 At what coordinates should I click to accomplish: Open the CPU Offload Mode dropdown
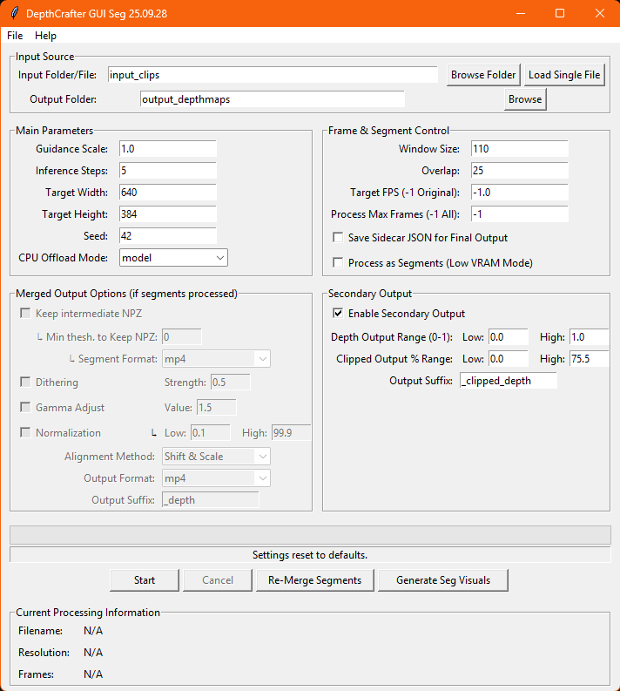[x=173, y=258]
